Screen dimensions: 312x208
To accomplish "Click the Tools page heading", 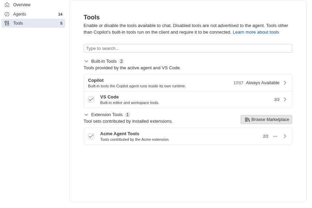I will click(92, 17).
